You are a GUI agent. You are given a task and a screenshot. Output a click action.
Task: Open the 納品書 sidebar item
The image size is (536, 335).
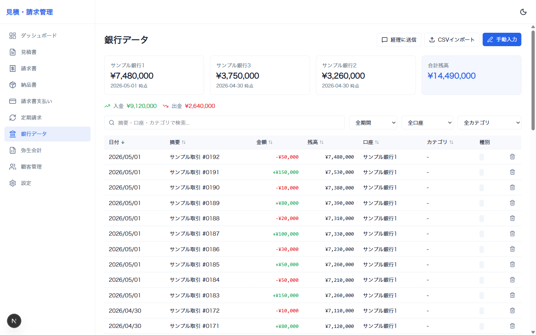(x=48, y=85)
